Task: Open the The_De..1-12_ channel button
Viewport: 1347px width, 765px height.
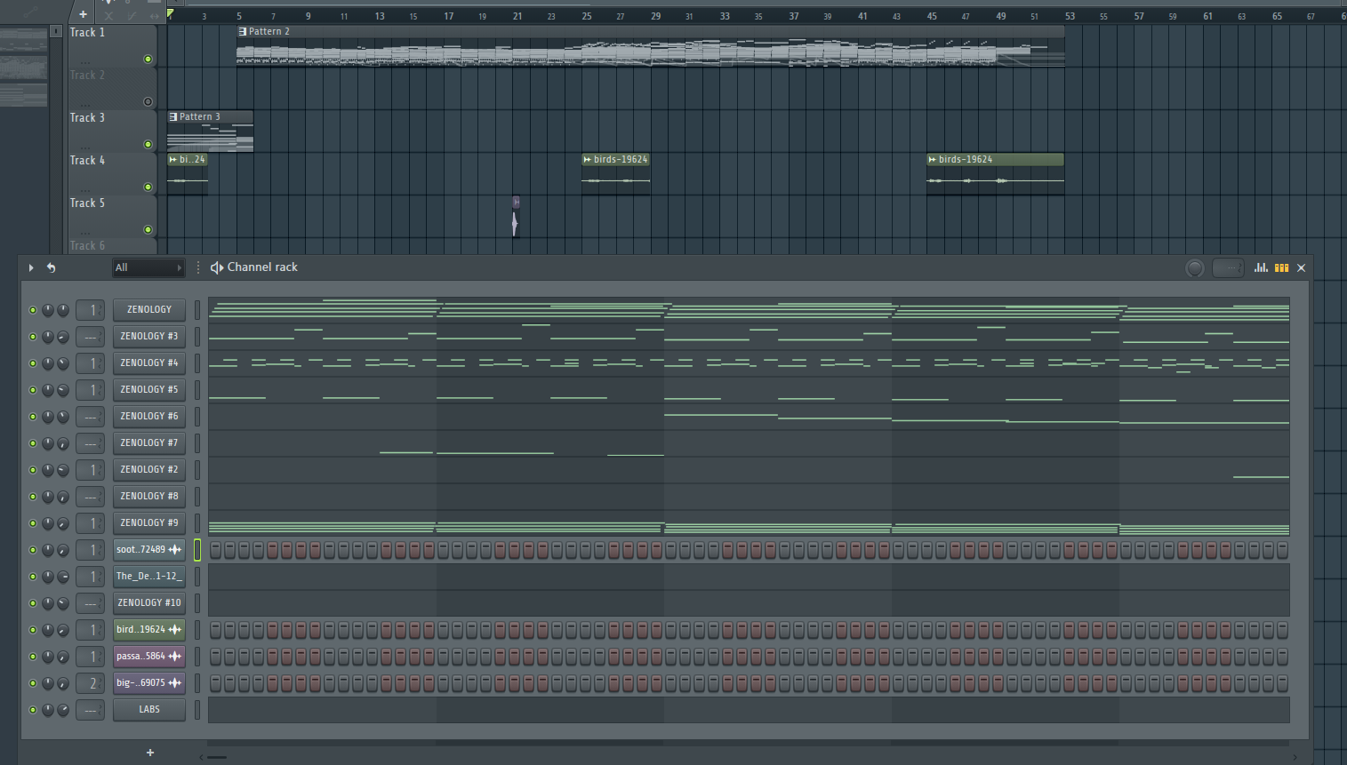Action: pyautogui.click(x=149, y=577)
